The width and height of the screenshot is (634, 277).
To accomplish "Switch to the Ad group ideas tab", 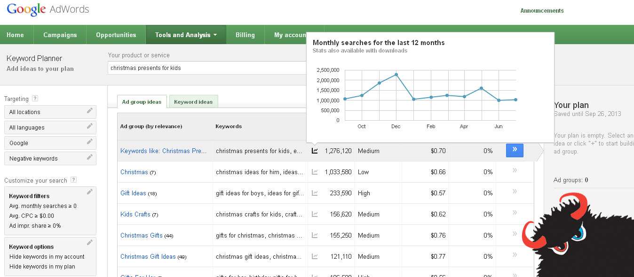I will 142,101.
